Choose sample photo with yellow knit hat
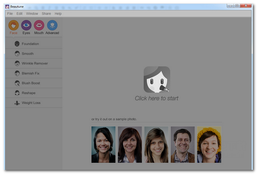The width and height of the screenshot is (257, 174). 209,144
